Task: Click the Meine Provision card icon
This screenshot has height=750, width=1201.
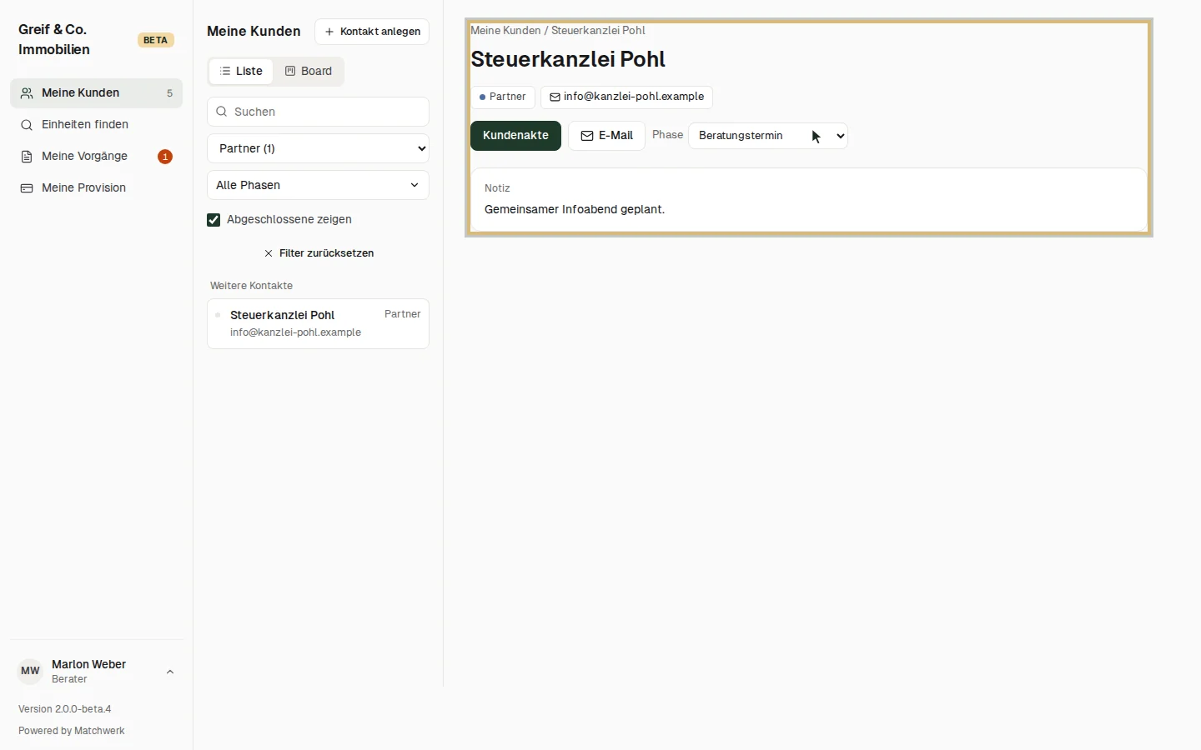Action: click(27, 188)
